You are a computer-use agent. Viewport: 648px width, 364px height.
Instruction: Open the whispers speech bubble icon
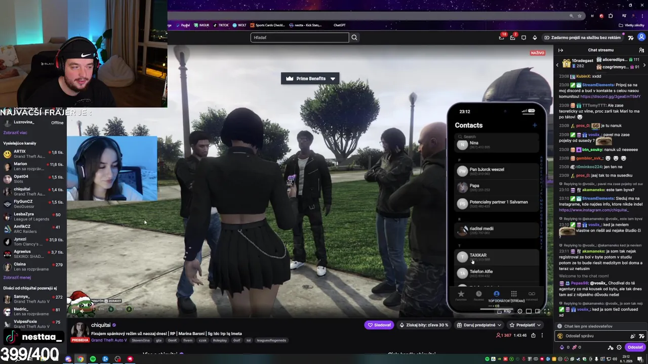[523, 37]
